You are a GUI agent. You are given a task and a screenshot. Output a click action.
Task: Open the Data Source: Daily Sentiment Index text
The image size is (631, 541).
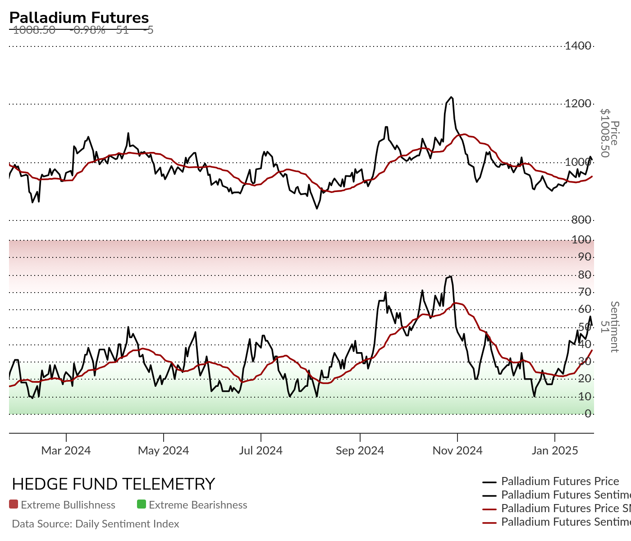pyautogui.click(x=96, y=524)
